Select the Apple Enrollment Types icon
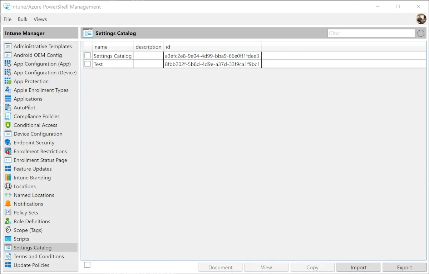Viewport: 429px width, 274px height. (8, 90)
